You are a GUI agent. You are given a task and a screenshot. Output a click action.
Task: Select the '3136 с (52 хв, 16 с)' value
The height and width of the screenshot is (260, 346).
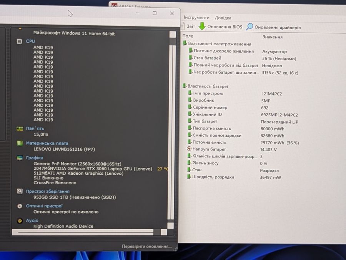[x=280, y=73]
